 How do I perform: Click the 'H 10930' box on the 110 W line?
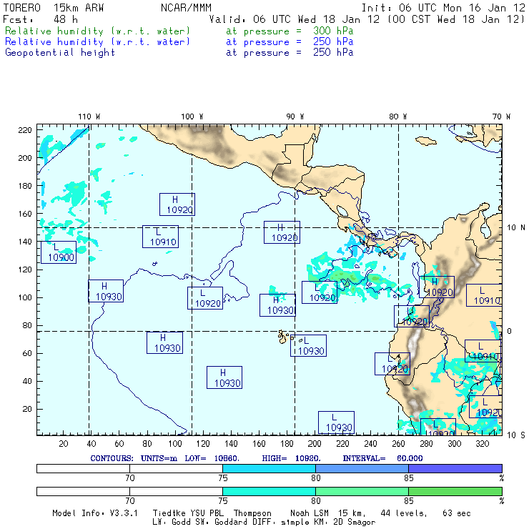(x=106, y=291)
